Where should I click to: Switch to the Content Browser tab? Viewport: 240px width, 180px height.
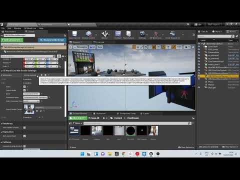tap(78, 113)
